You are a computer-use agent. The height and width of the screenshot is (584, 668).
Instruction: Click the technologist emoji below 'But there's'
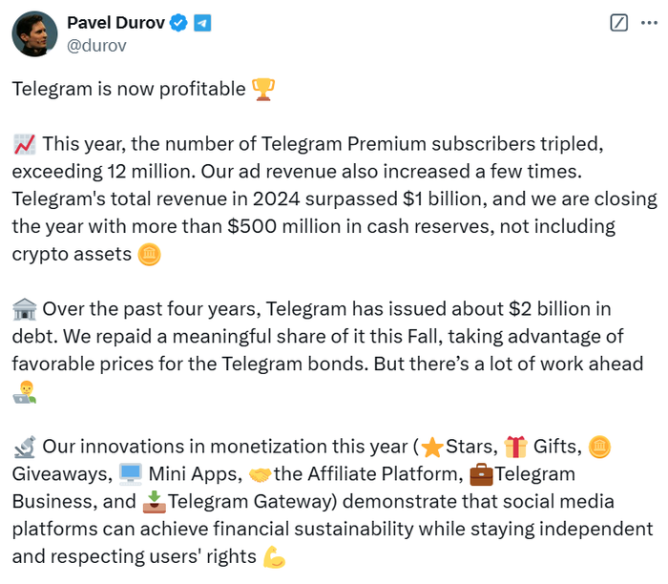[x=24, y=391]
